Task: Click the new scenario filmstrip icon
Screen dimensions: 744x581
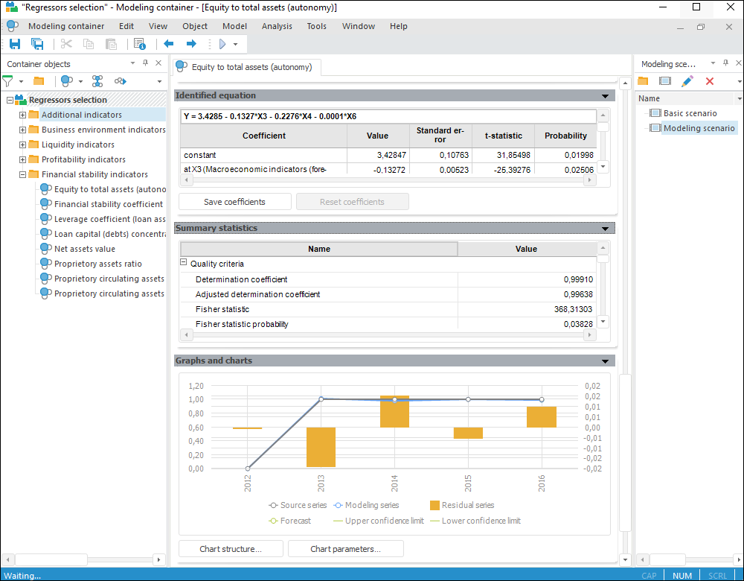Action: click(x=665, y=80)
